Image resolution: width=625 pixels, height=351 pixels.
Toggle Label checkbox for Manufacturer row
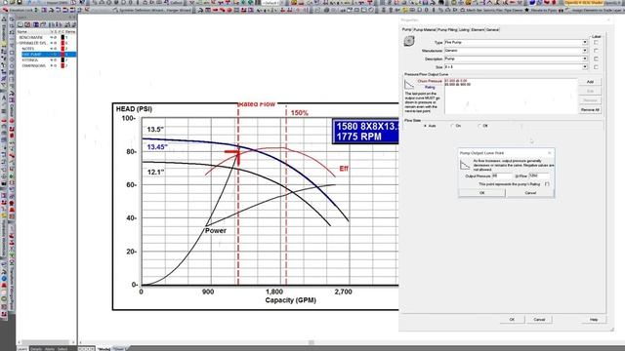pos(596,51)
